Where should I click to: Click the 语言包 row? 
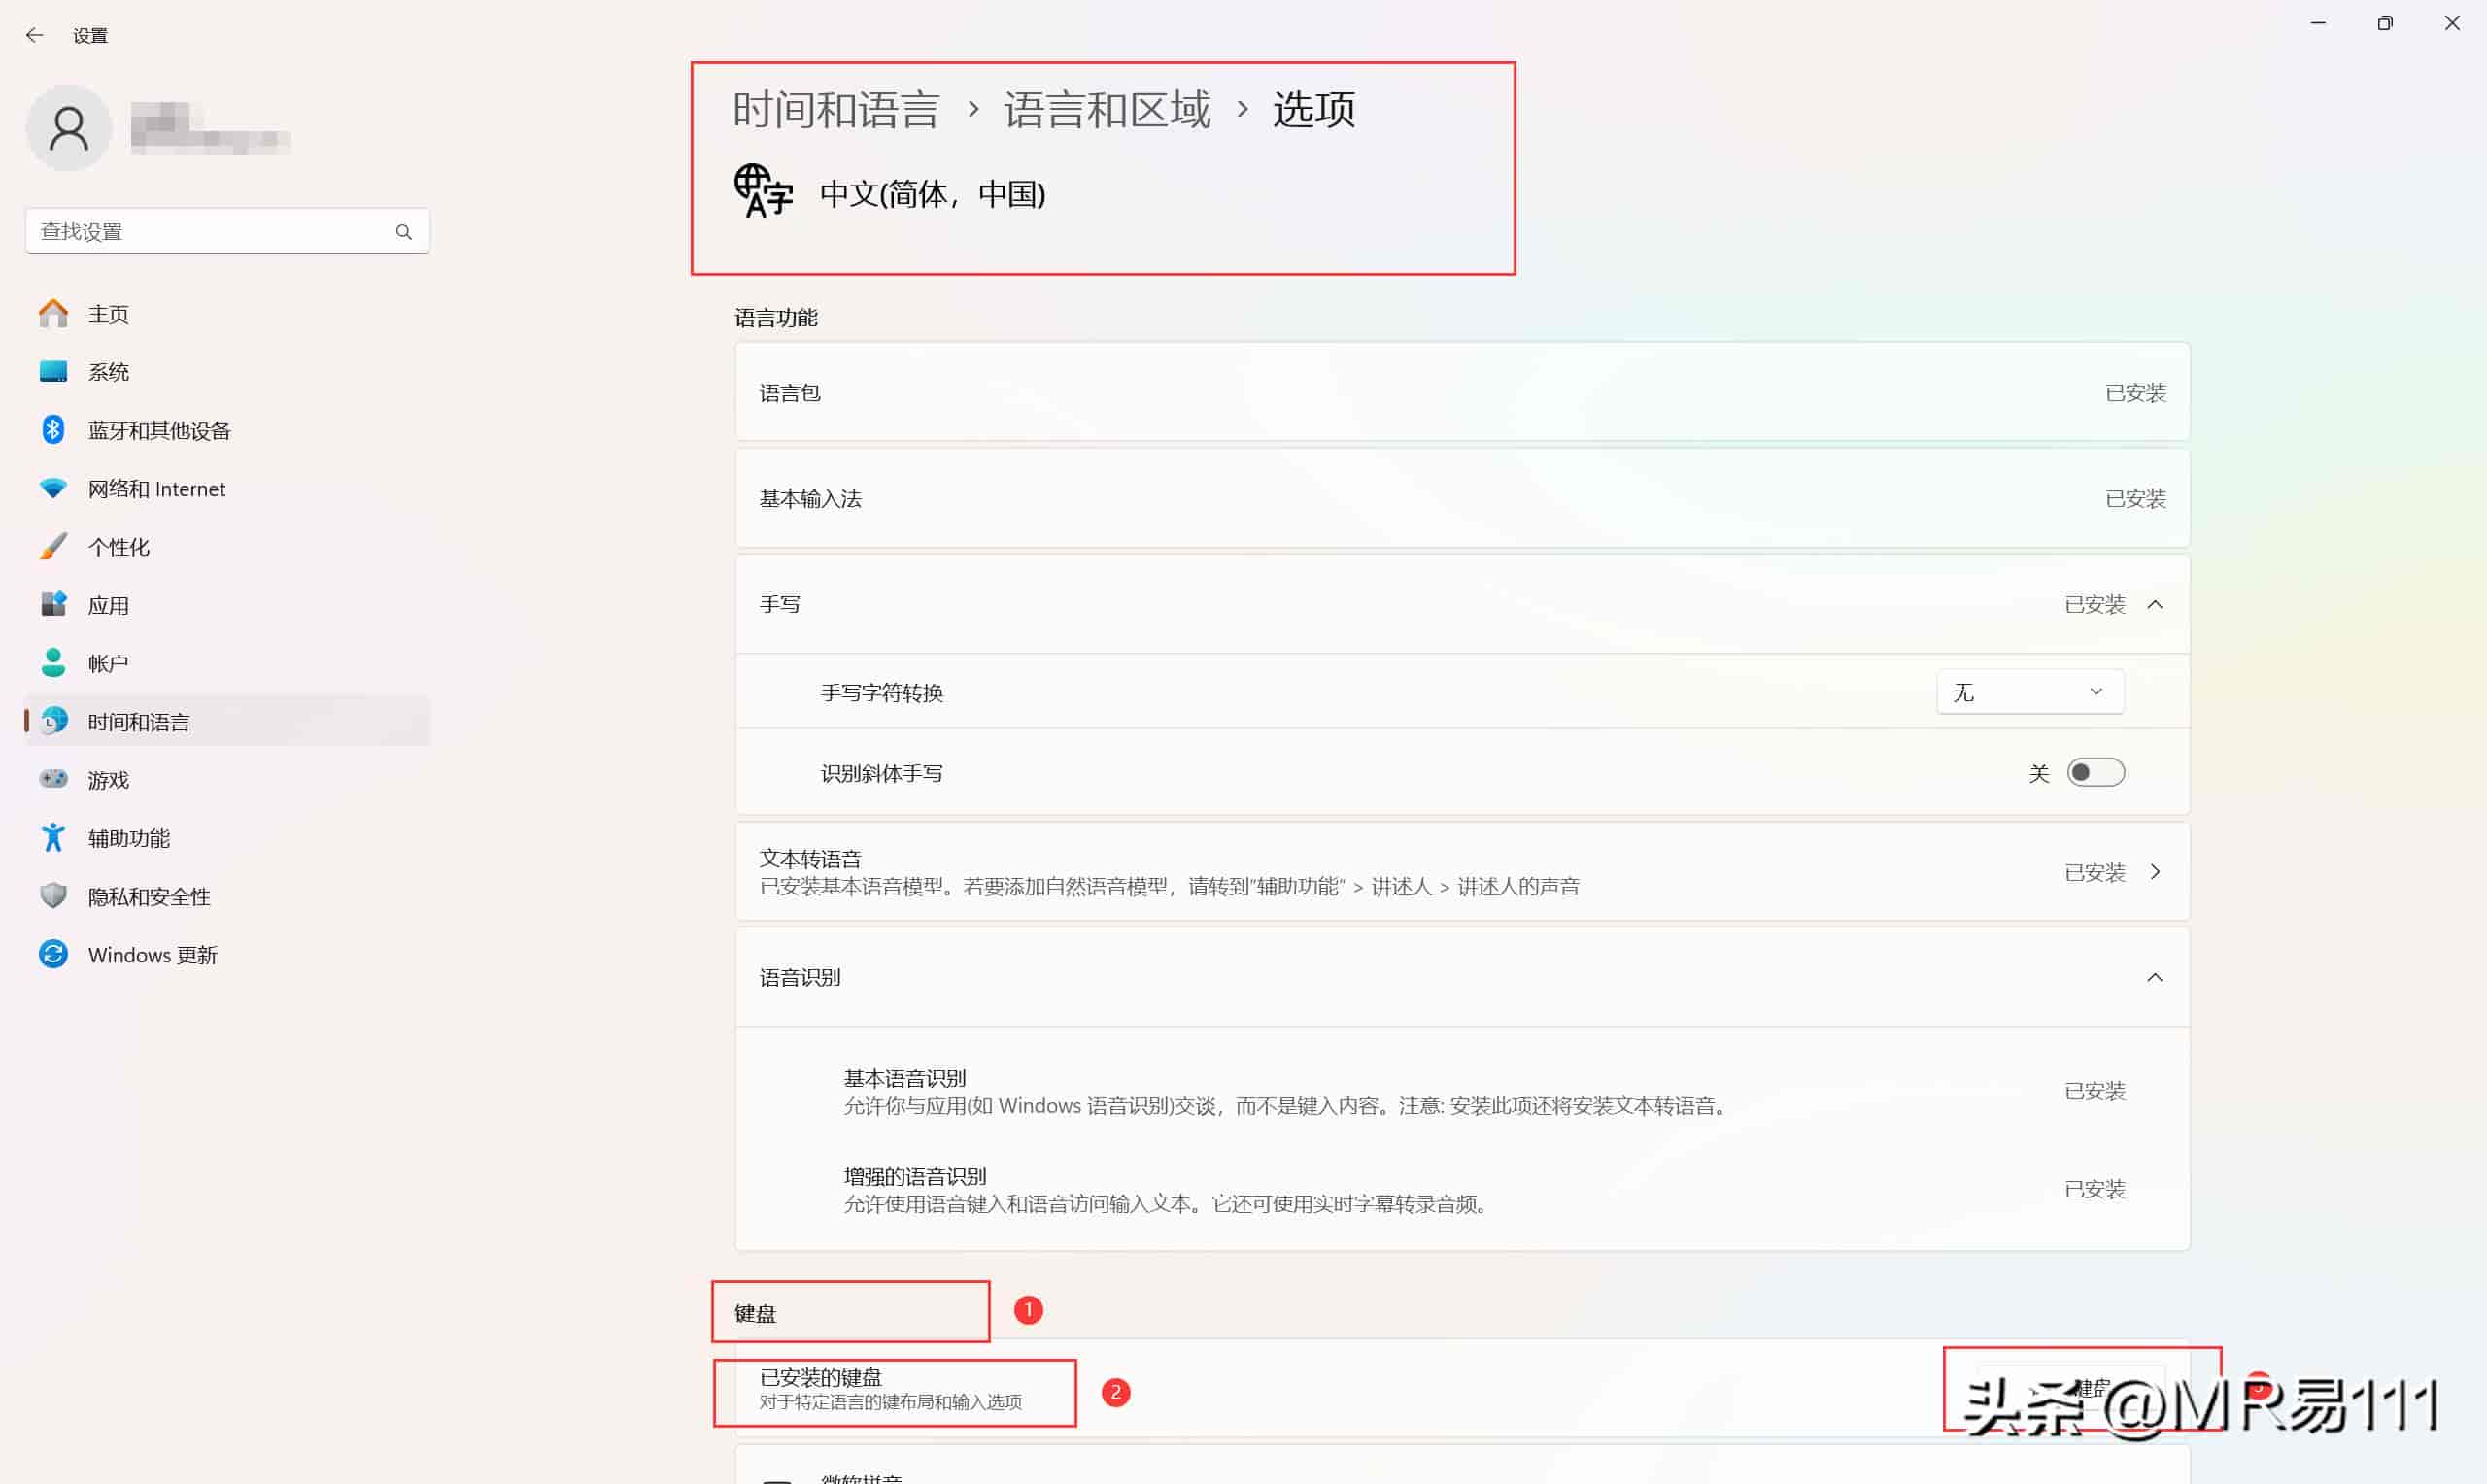point(1461,392)
